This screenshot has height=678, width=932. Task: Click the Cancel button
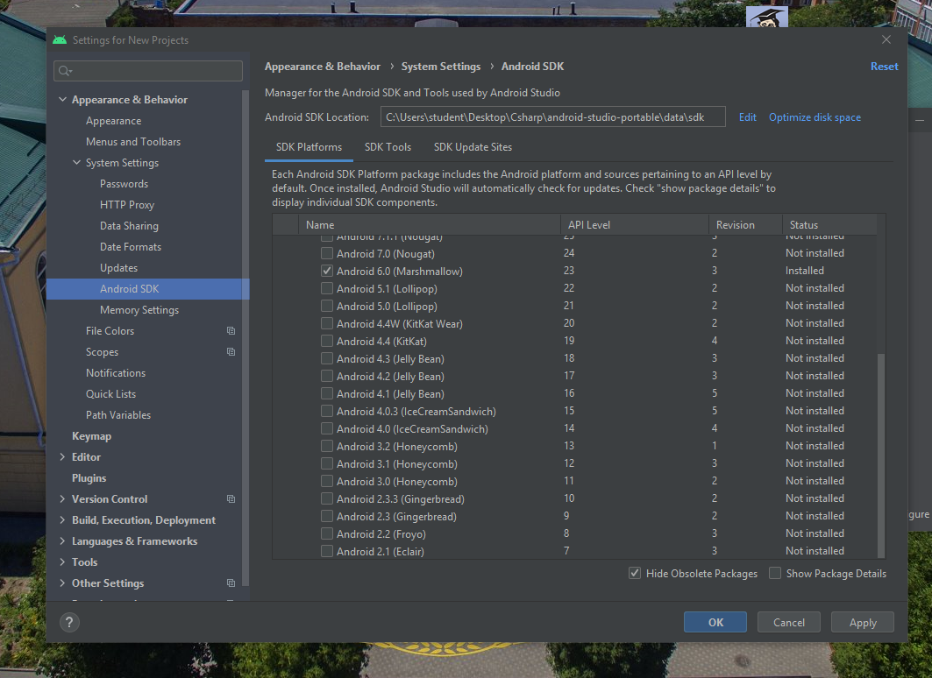point(789,622)
